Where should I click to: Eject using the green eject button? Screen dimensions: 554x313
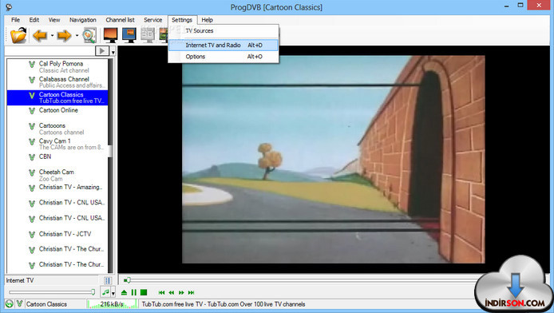click(124, 292)
